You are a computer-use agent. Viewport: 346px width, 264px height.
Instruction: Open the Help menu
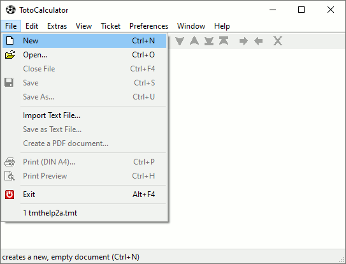[x=222, y=26]
